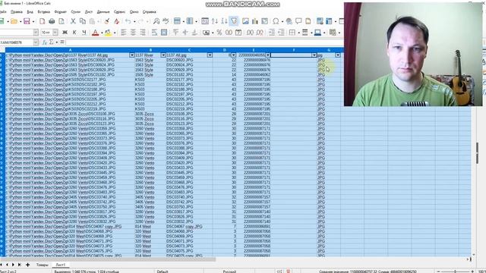
Task: Click the Export as PDF icon
Action: point(43,21)
